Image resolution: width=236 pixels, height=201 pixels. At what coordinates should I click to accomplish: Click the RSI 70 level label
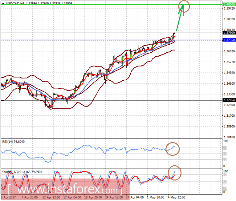point(225,148)
